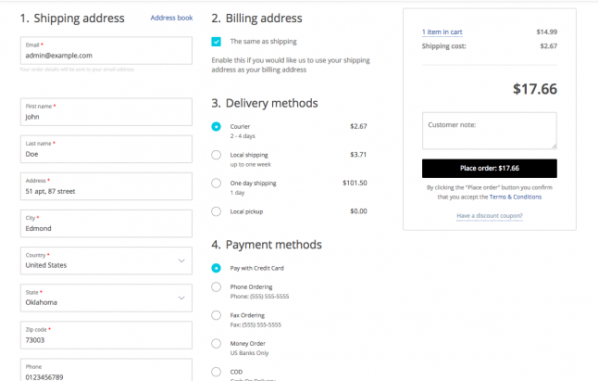Focus the Customer note text area
598x381 pixels.
(x=490, y=131)
